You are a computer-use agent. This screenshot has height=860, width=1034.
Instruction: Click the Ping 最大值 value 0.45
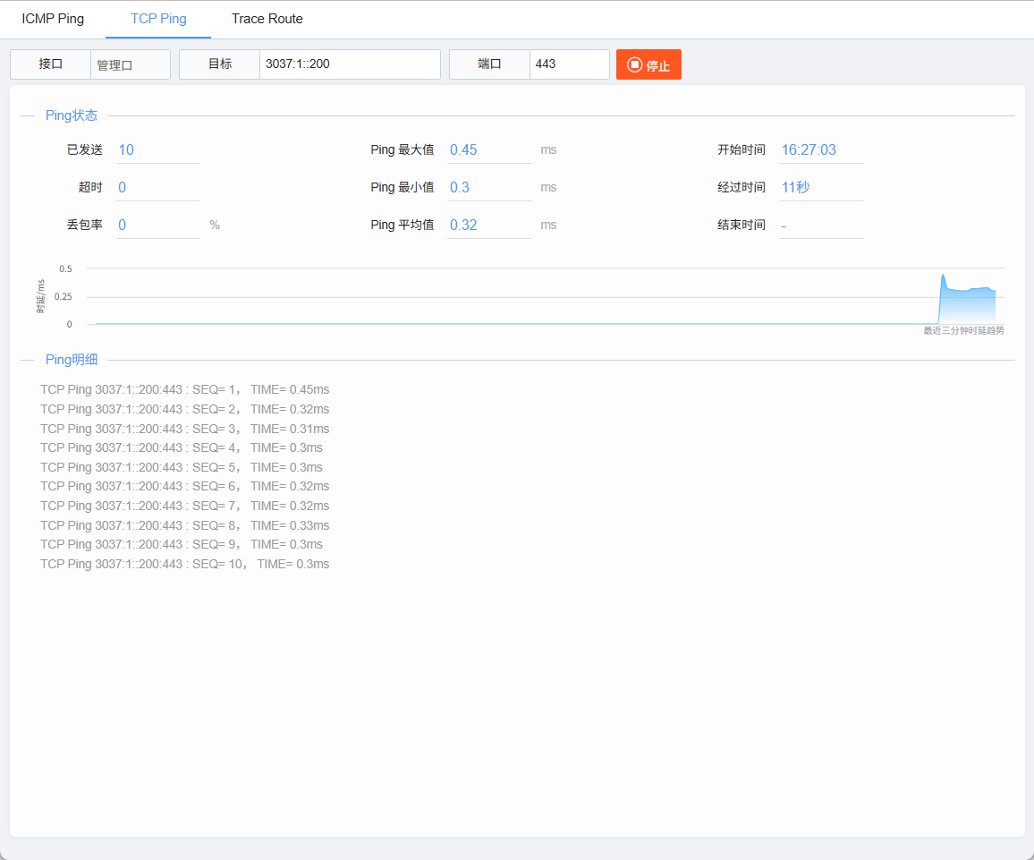point(463,149)
